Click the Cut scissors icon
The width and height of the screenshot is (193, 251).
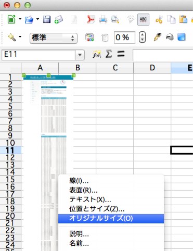[x=159, y=19]
